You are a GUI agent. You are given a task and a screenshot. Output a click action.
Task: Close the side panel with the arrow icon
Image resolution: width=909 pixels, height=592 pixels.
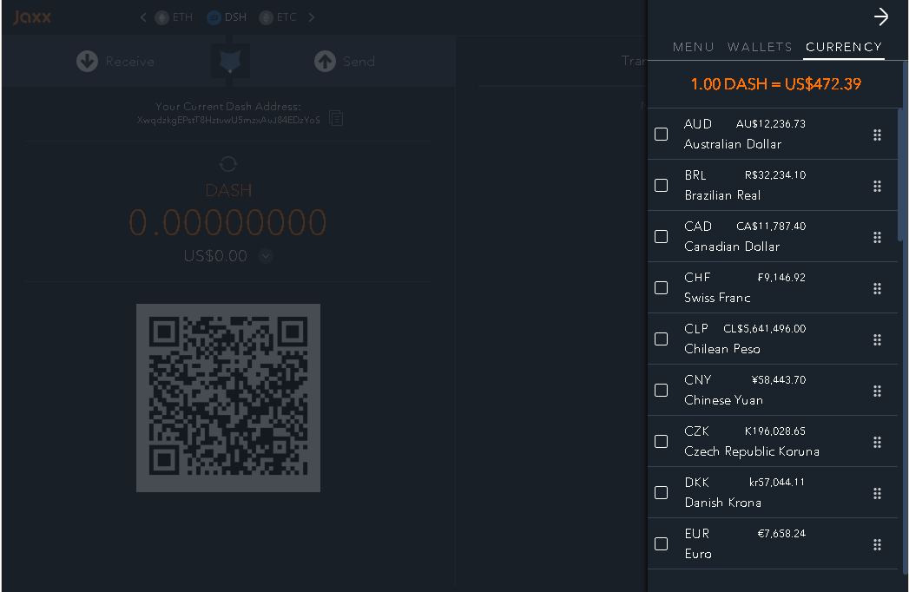(880, 16)
